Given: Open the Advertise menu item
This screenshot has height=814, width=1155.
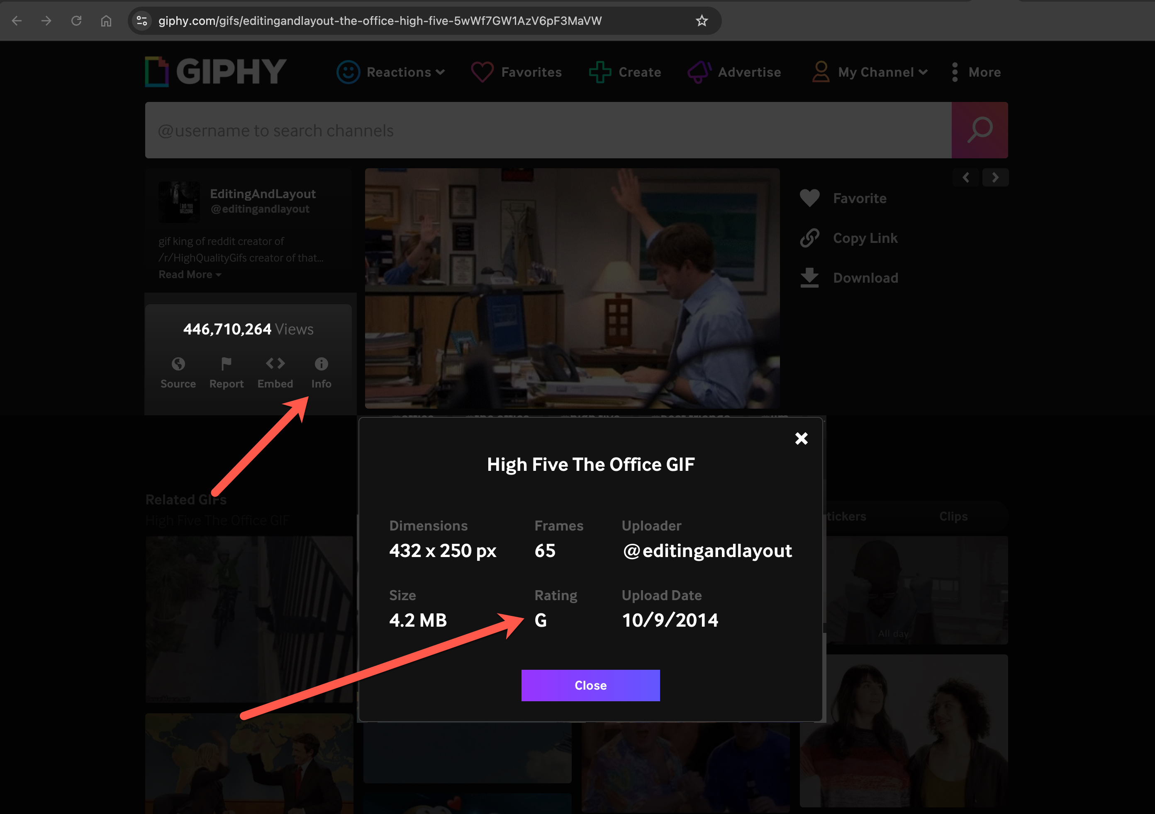Looking at the screenshot, I should 749,72.
